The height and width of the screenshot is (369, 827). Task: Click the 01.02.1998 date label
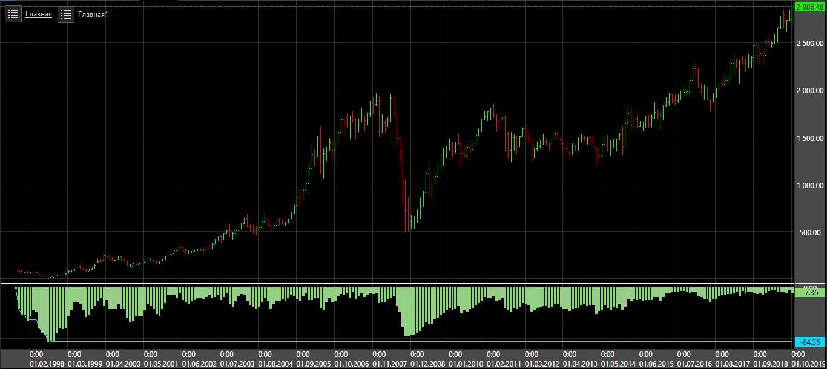coord(47,364)
